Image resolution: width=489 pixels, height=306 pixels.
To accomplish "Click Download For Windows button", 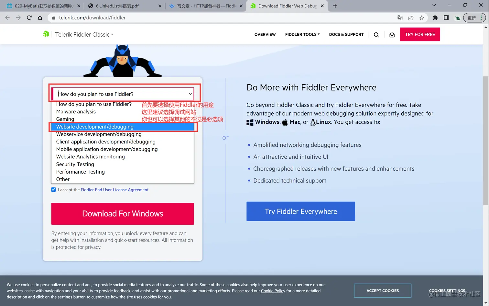I will pos(123,214).
